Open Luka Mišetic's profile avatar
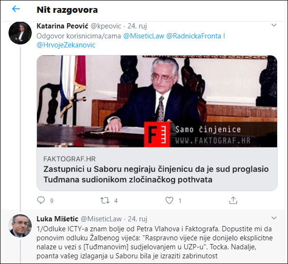Image resolution: width=288 pixels, height=264 pixels. coord(20,226)
